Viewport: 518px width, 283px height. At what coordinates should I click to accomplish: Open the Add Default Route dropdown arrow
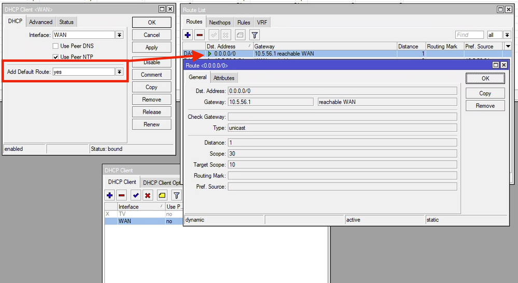click(x=120, y=72)
